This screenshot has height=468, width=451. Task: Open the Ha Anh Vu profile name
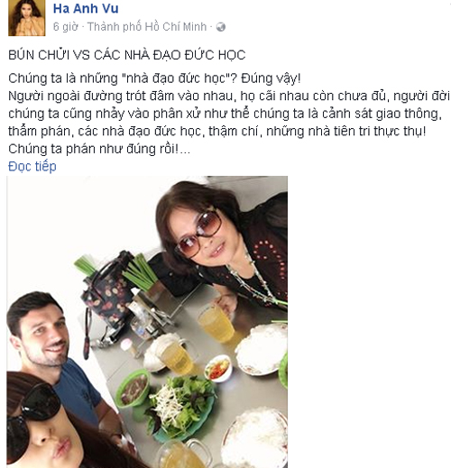[x=86, y=8]
